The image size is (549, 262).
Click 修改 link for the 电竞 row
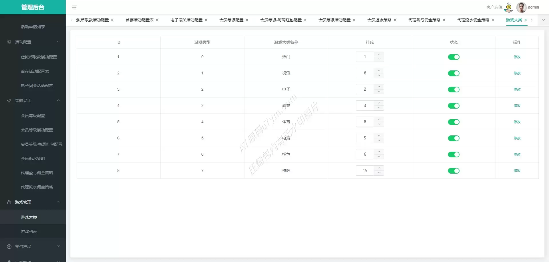[517, 138]
